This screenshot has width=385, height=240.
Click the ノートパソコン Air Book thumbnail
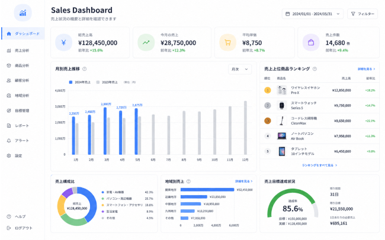point(281,136)
